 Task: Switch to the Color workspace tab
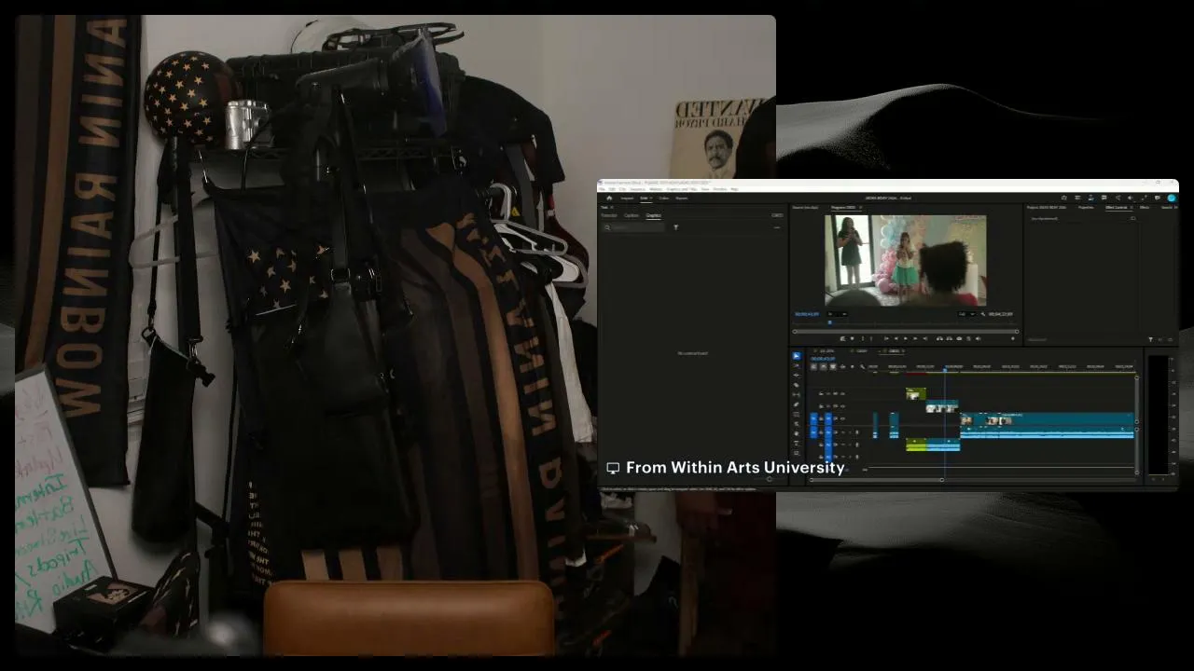click(x=664, y=198)
